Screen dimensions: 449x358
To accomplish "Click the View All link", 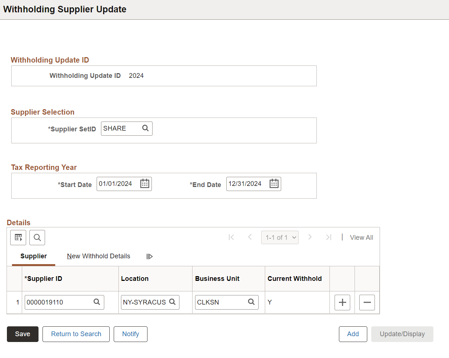I will 361,238.
